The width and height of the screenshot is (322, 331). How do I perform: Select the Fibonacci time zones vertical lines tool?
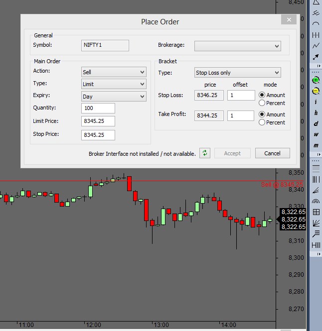(316, 179)
